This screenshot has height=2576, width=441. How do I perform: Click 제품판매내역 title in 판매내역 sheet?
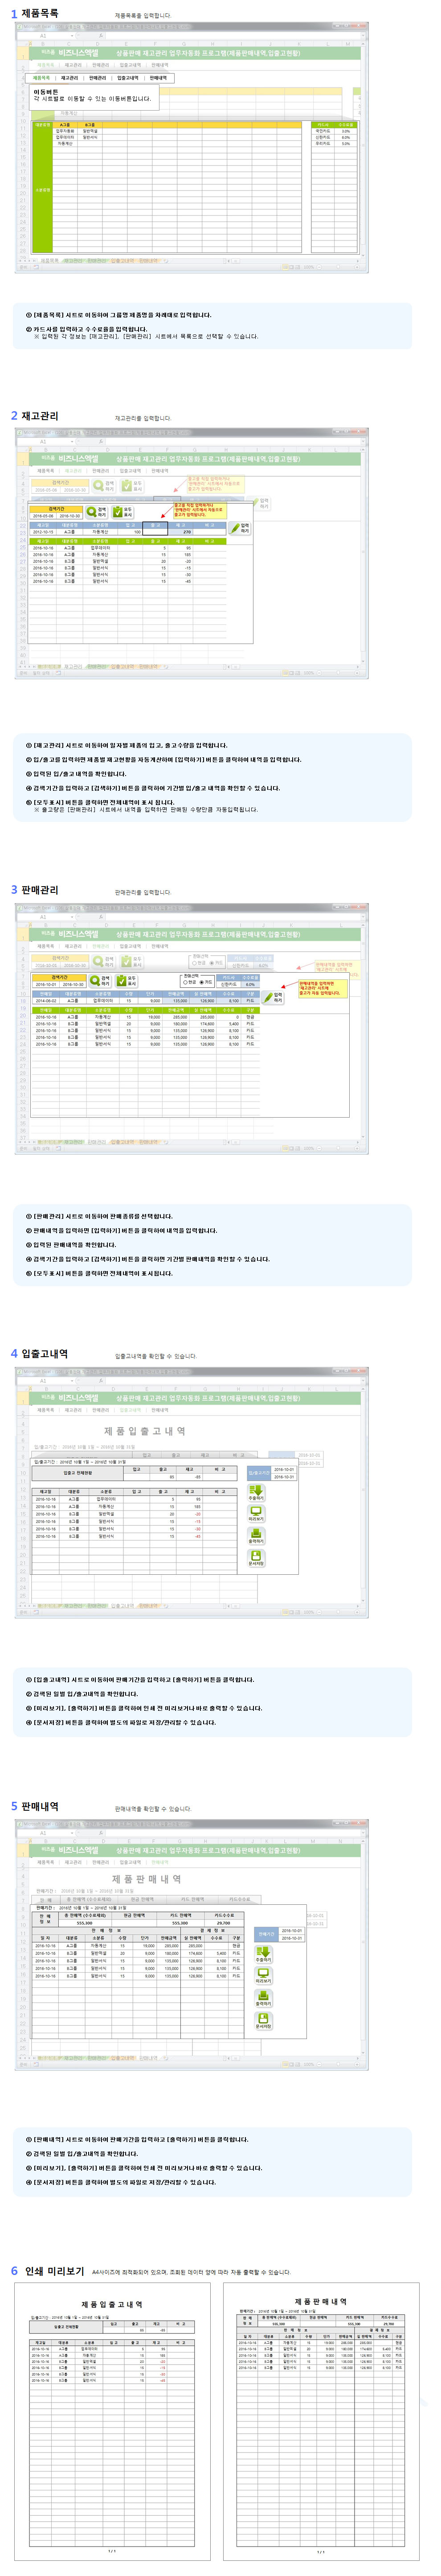tap(147, 1879)
